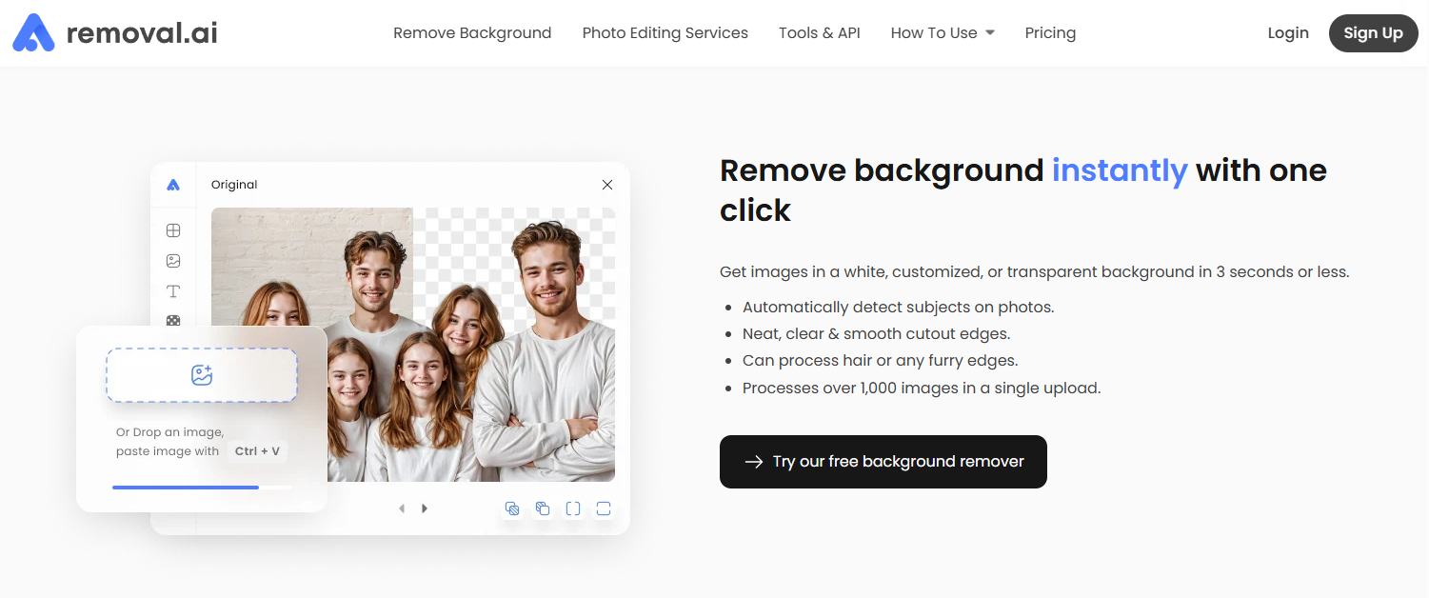Click Try our free background remover
The width and height of the screenshot is (1429, 598).
[x=883, y=462]
